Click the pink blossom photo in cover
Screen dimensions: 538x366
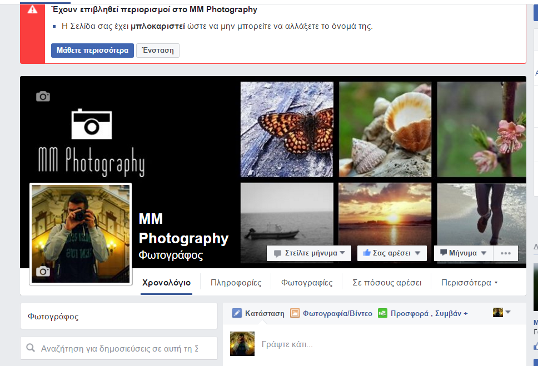click(481, 129)
